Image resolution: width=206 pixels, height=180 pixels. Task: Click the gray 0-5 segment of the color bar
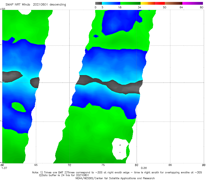pos(98,3)
